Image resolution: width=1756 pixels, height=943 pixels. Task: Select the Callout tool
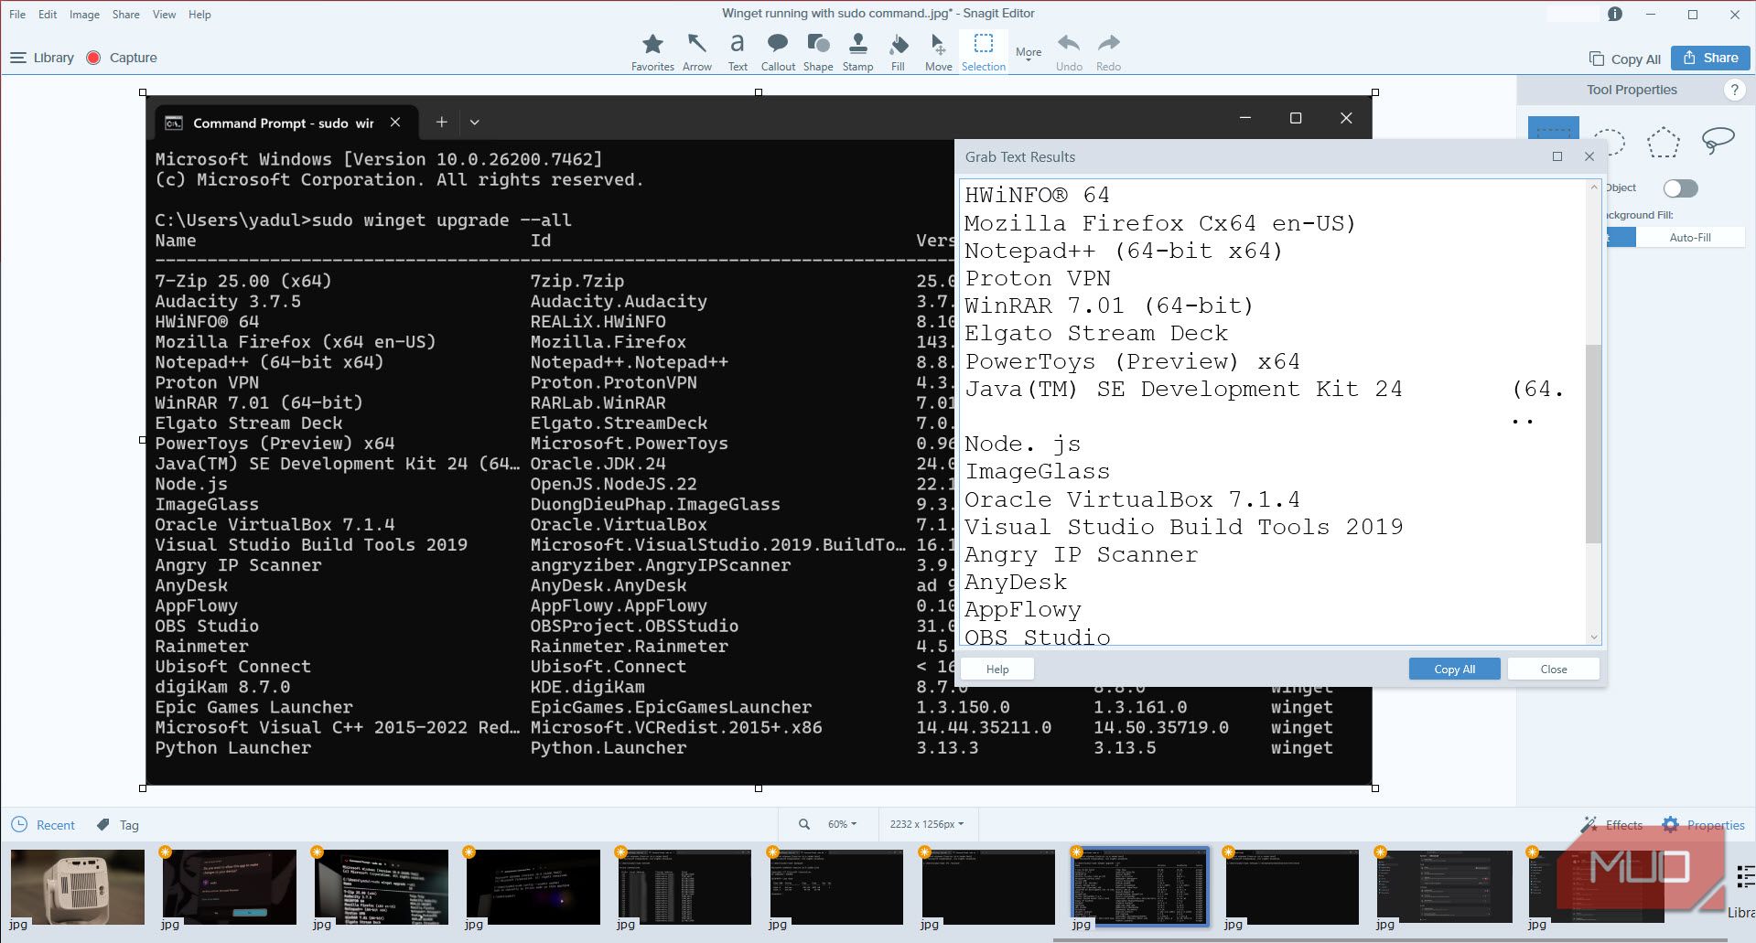[778, 52]
